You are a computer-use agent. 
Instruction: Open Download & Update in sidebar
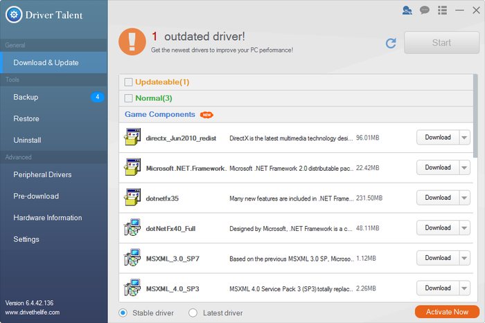click(54, 63)
